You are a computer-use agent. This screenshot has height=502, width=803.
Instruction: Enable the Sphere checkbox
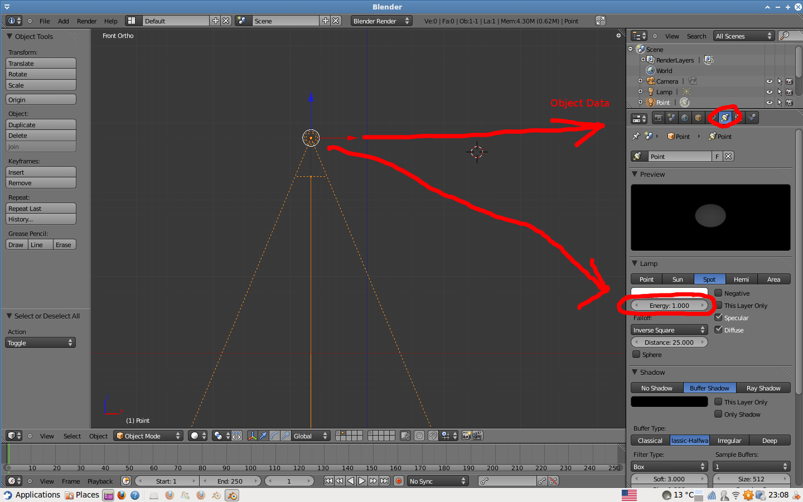point(636,354)
